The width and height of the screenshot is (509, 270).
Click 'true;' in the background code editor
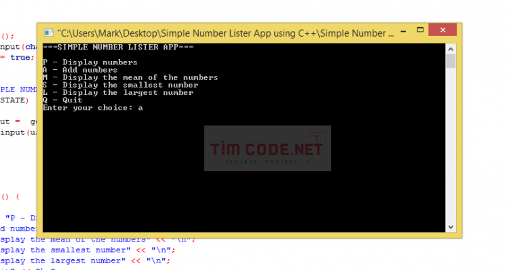pyautogui.click(x=22, y=58)
